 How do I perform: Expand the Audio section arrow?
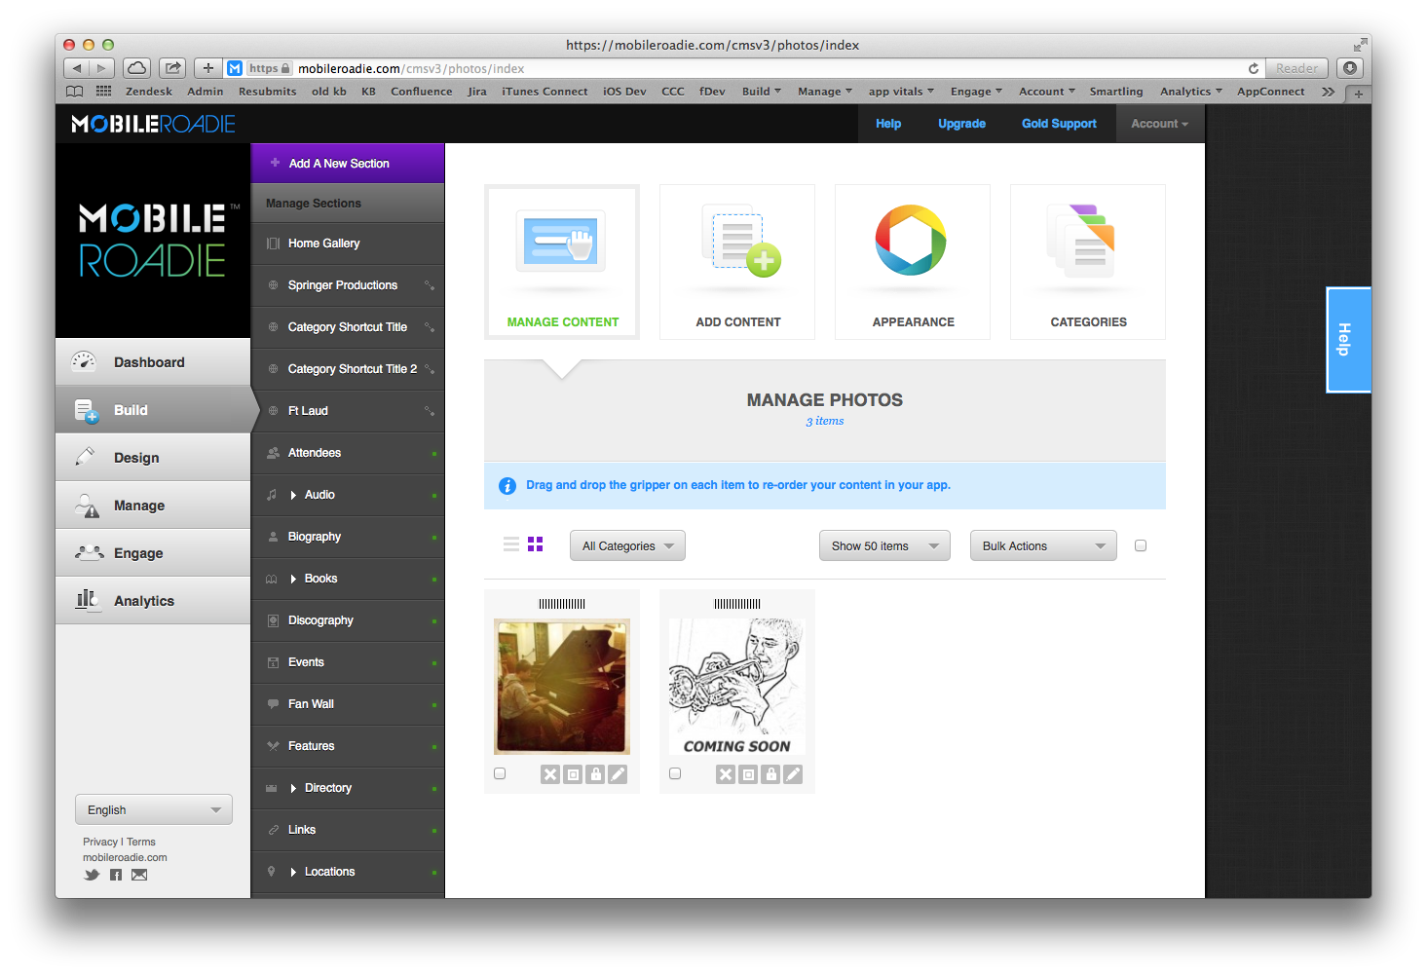coord(293,495)
